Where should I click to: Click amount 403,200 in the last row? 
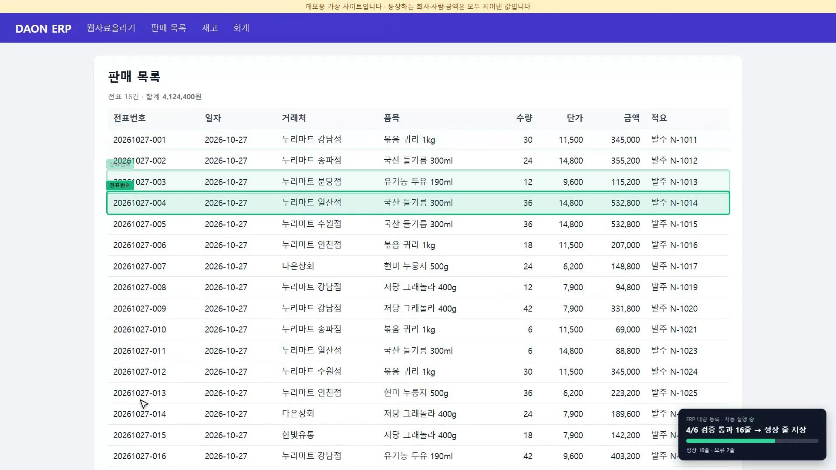pos(625,456)
